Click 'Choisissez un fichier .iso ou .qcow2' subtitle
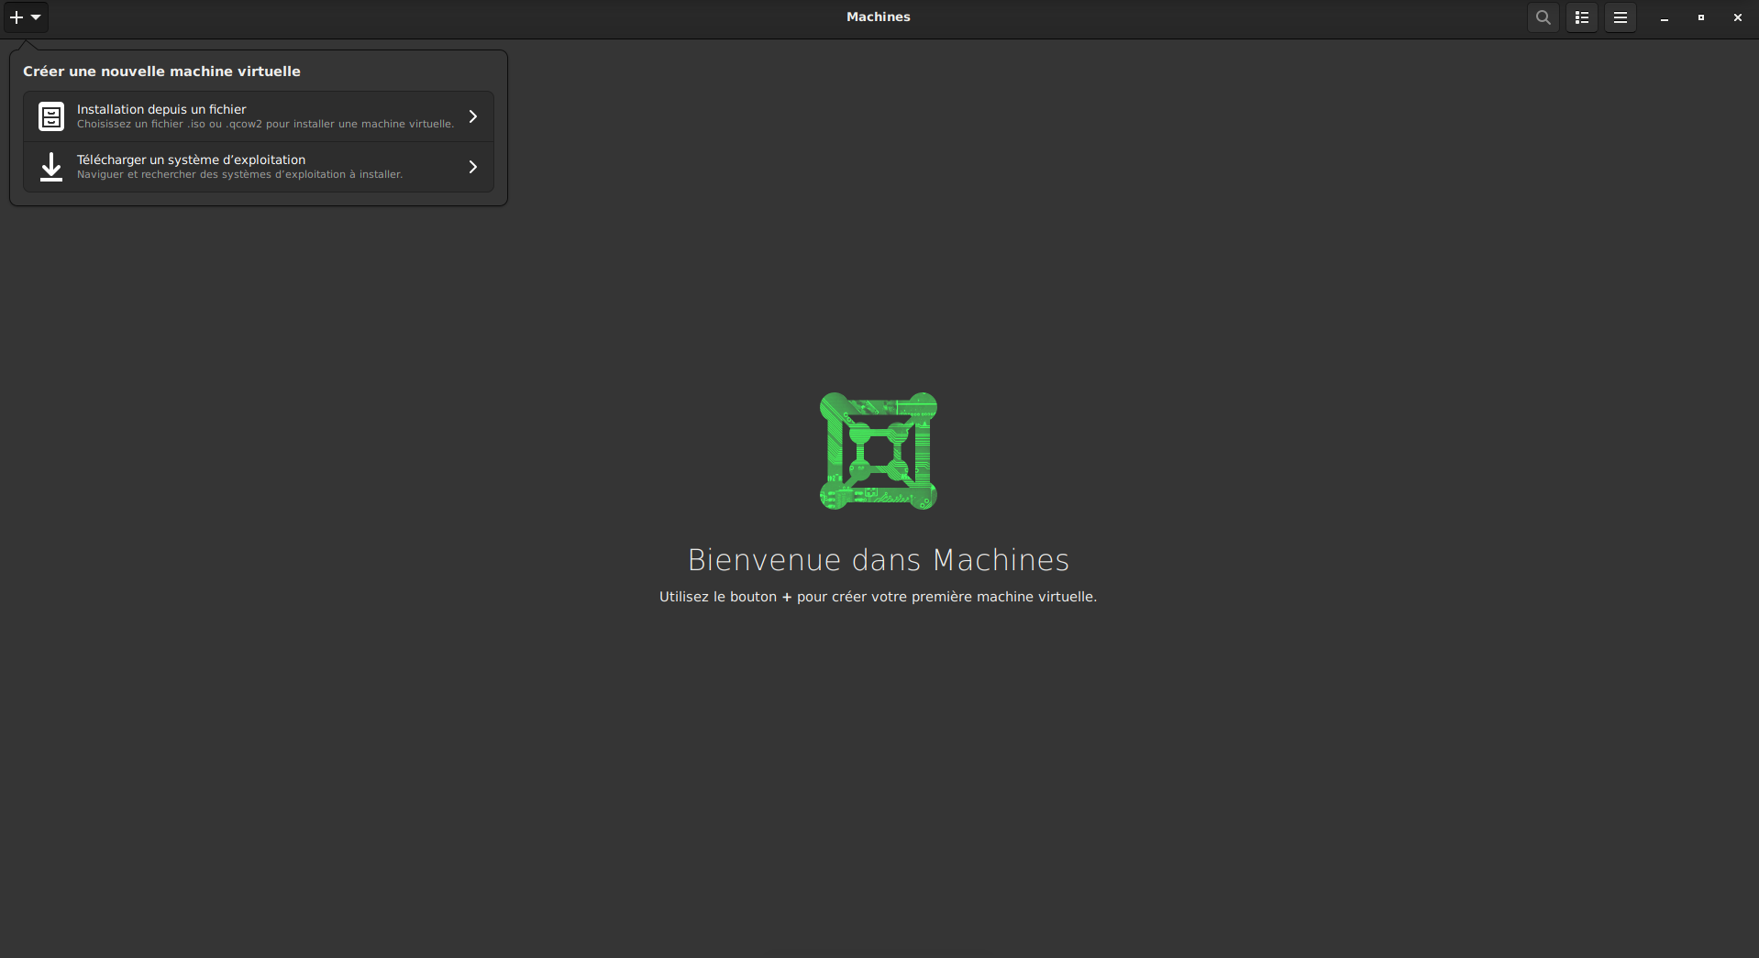The height and width of the screenshot is (958, 1759). pyautogui.click(x=265, y=125)
